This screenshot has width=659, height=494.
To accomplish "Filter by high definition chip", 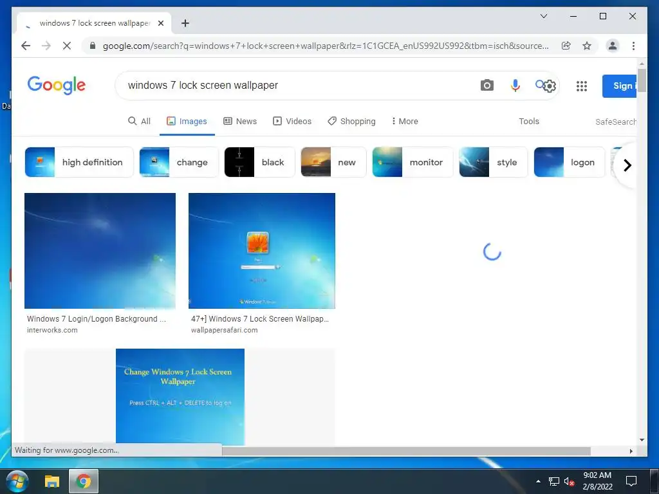I will coord(79,162).
